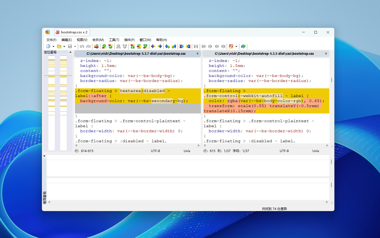
Task: Open the 插件(P) menu
Action: click(x=129, y=40)
